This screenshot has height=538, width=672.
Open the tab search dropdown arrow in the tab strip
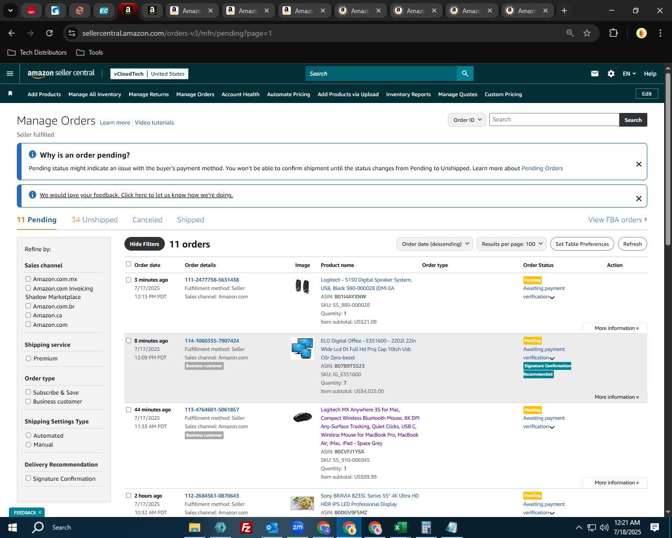tap(10, 11)
